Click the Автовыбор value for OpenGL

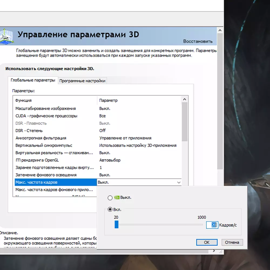[x=110, y=160]
